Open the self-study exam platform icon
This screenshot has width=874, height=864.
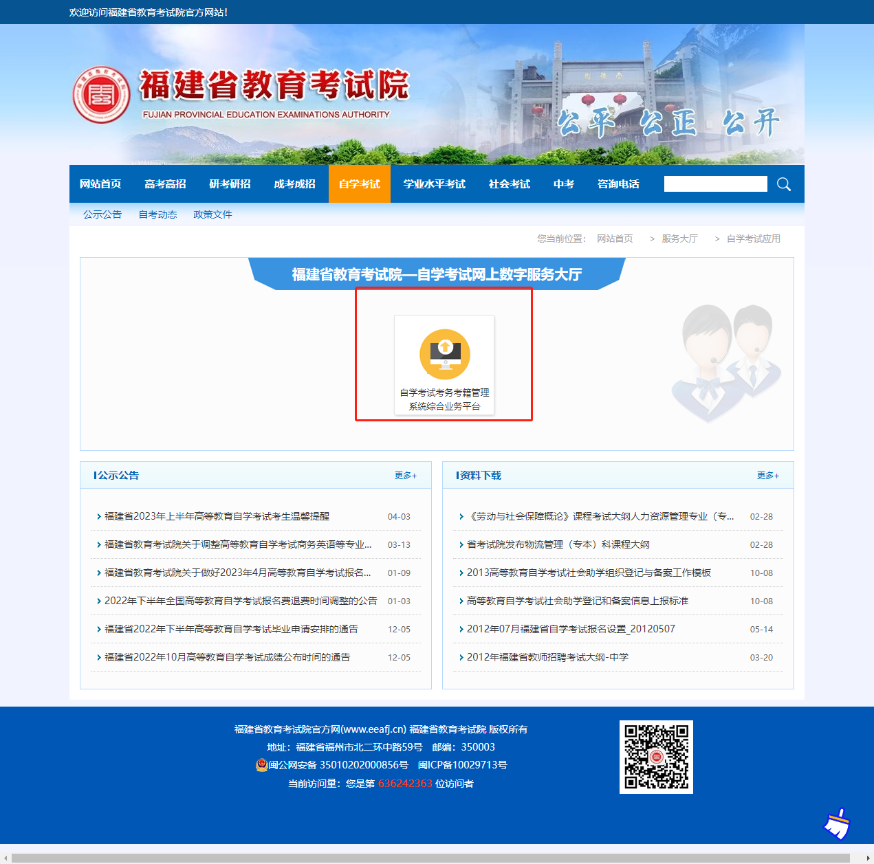(x=444, y=355)
